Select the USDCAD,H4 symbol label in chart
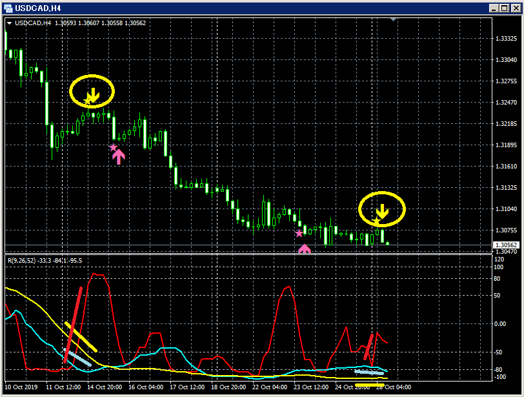 (33, 23)
